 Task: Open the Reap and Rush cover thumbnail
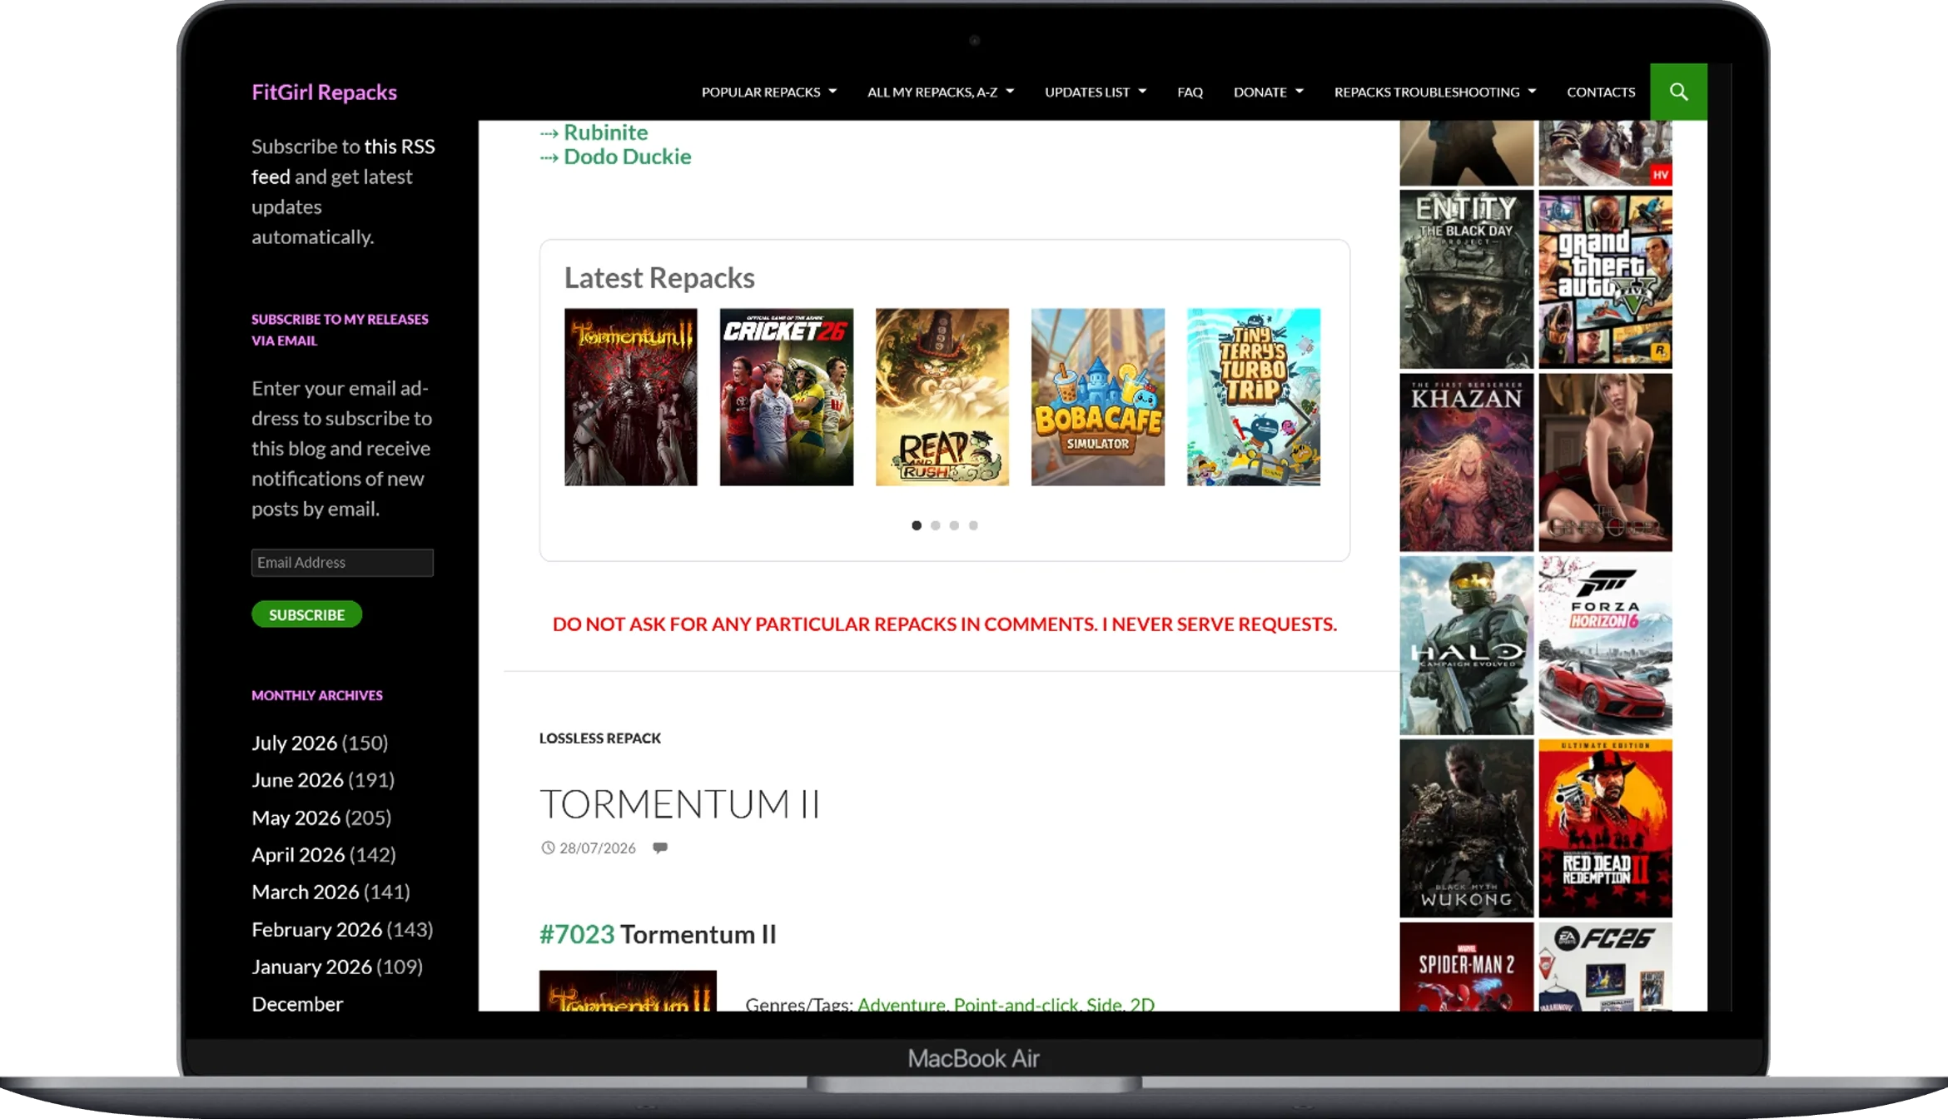(942, 397)
